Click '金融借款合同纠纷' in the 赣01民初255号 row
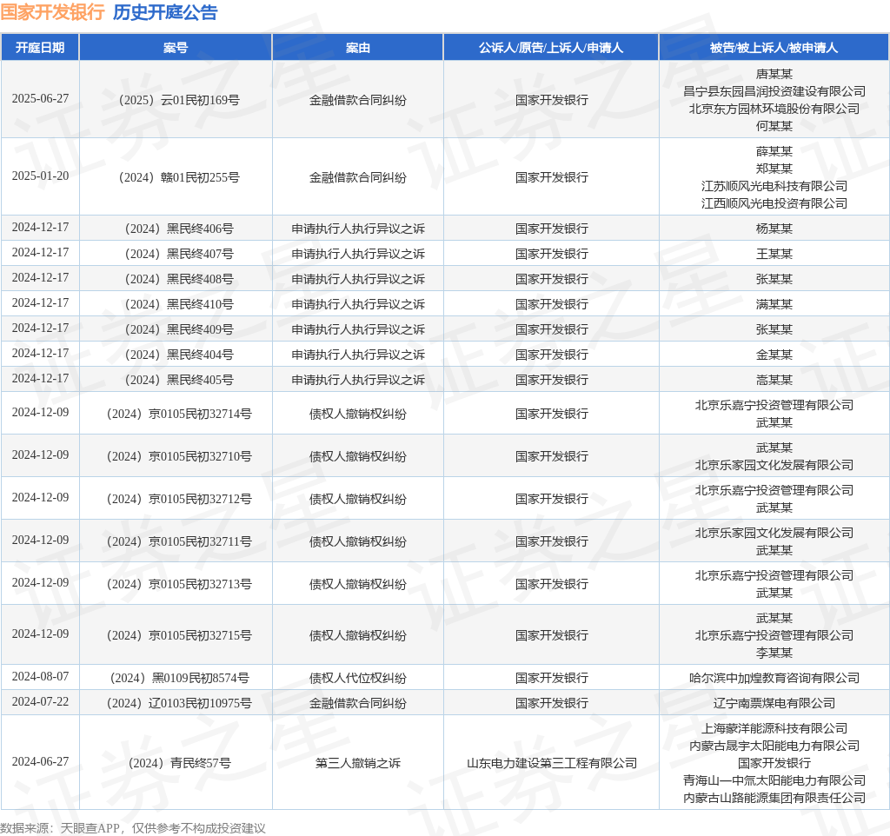Screen dimensions: 890x836 357,177
